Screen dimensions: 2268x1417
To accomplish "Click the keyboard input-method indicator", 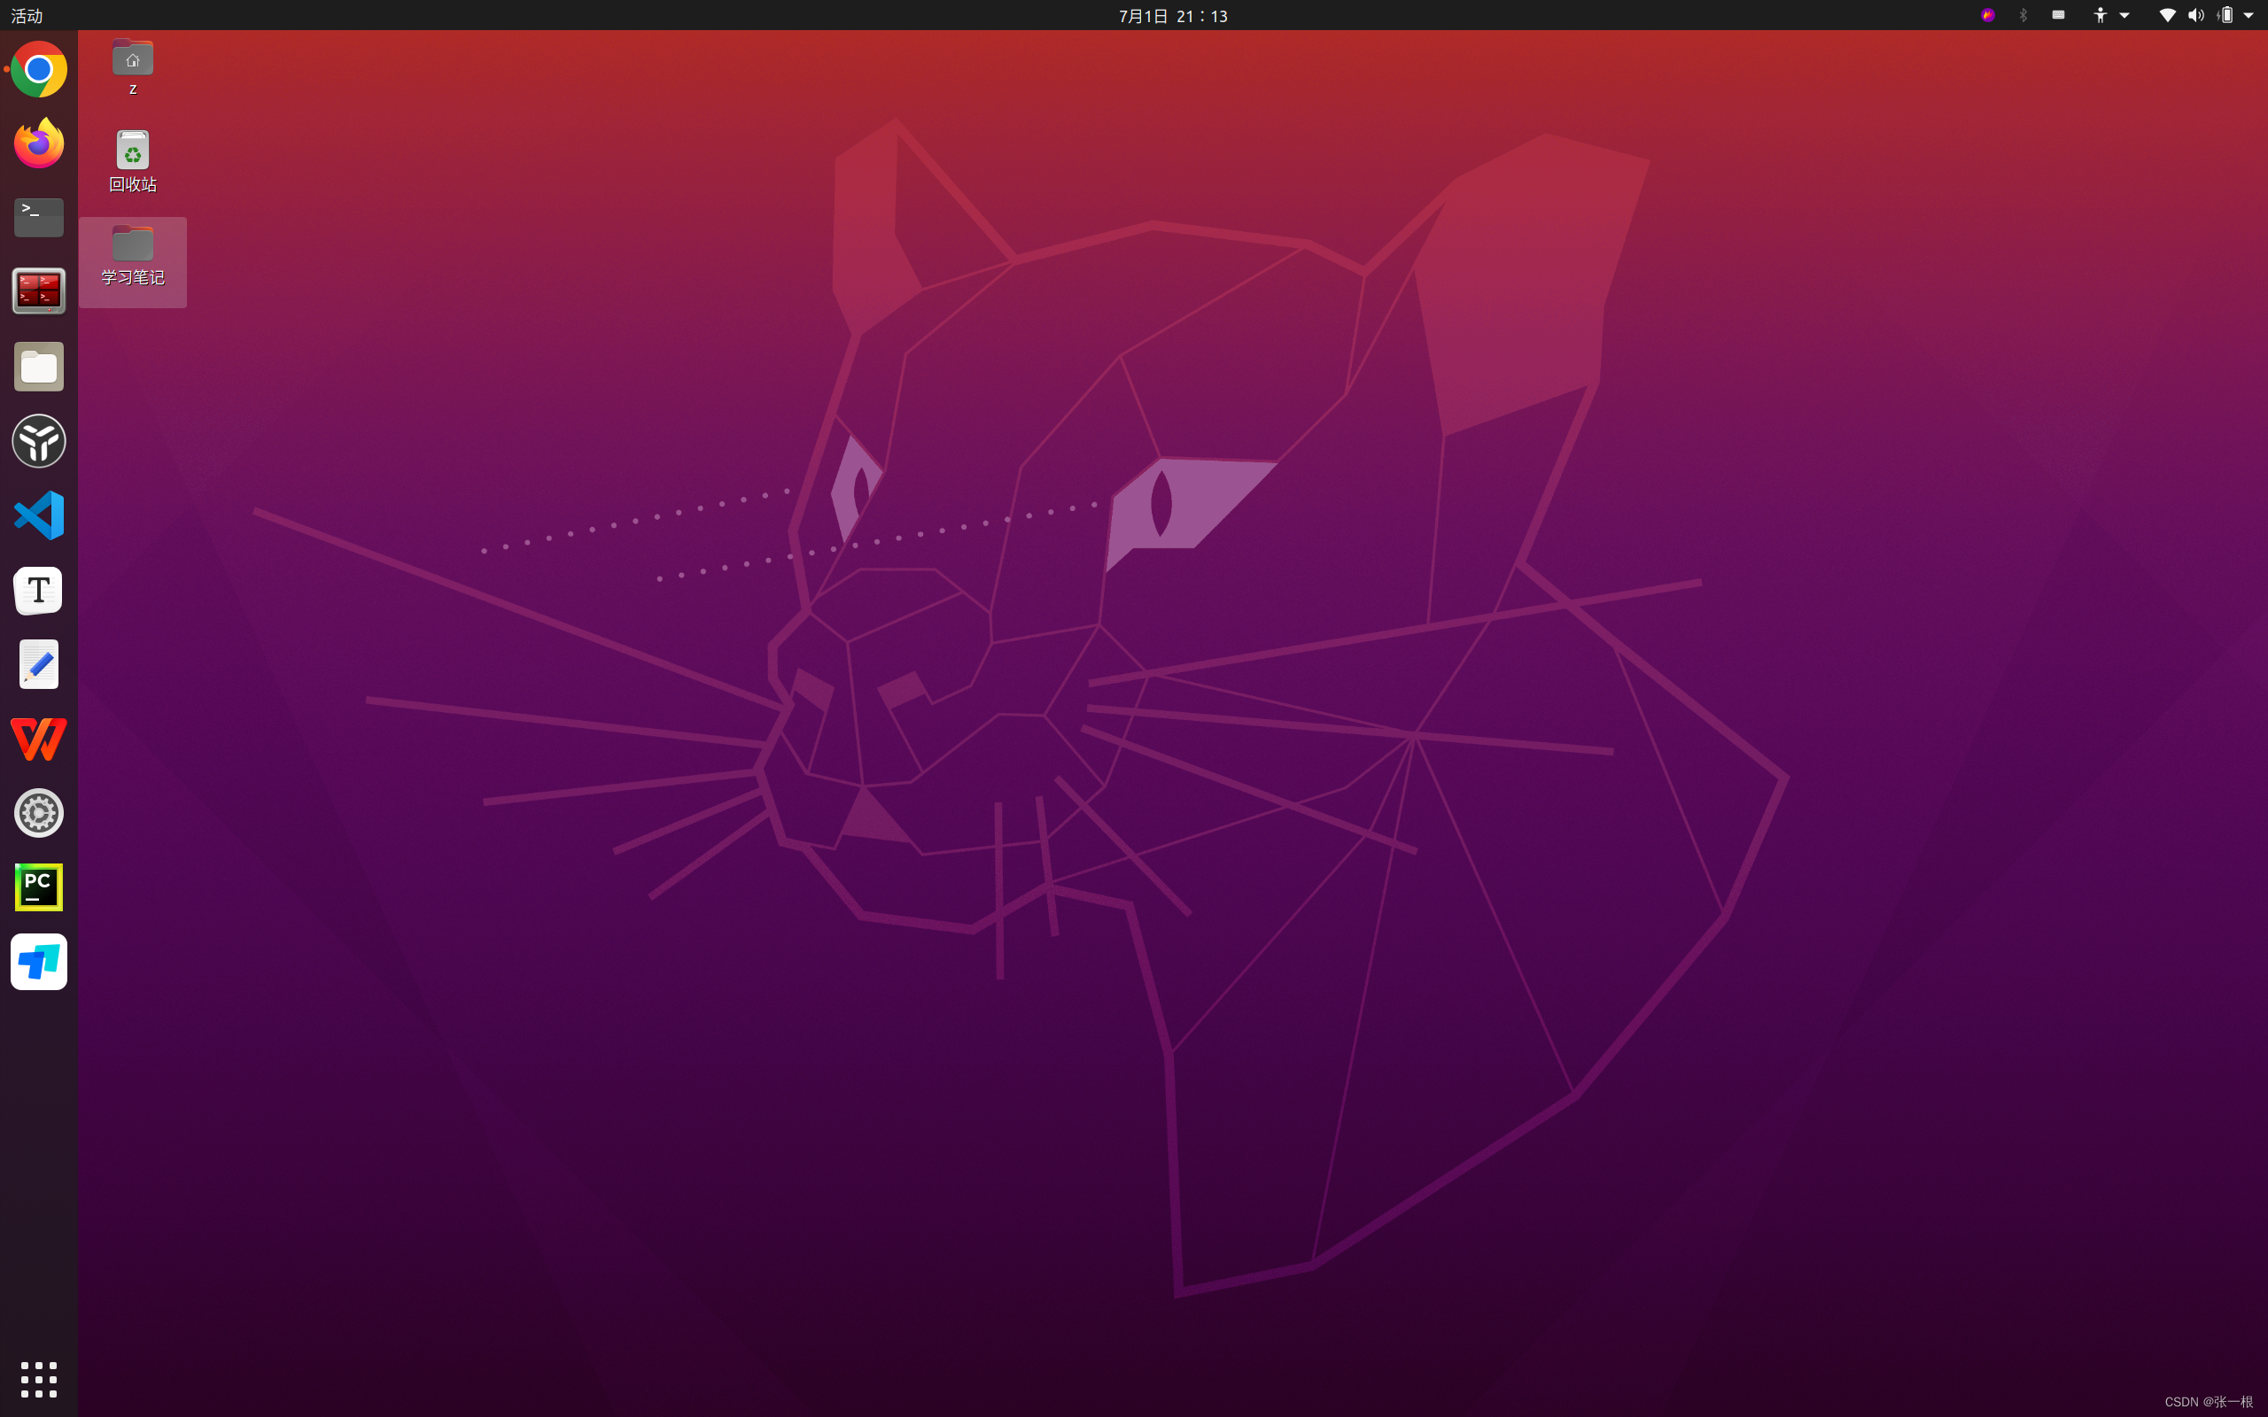I will click(x=2058, y=15).
